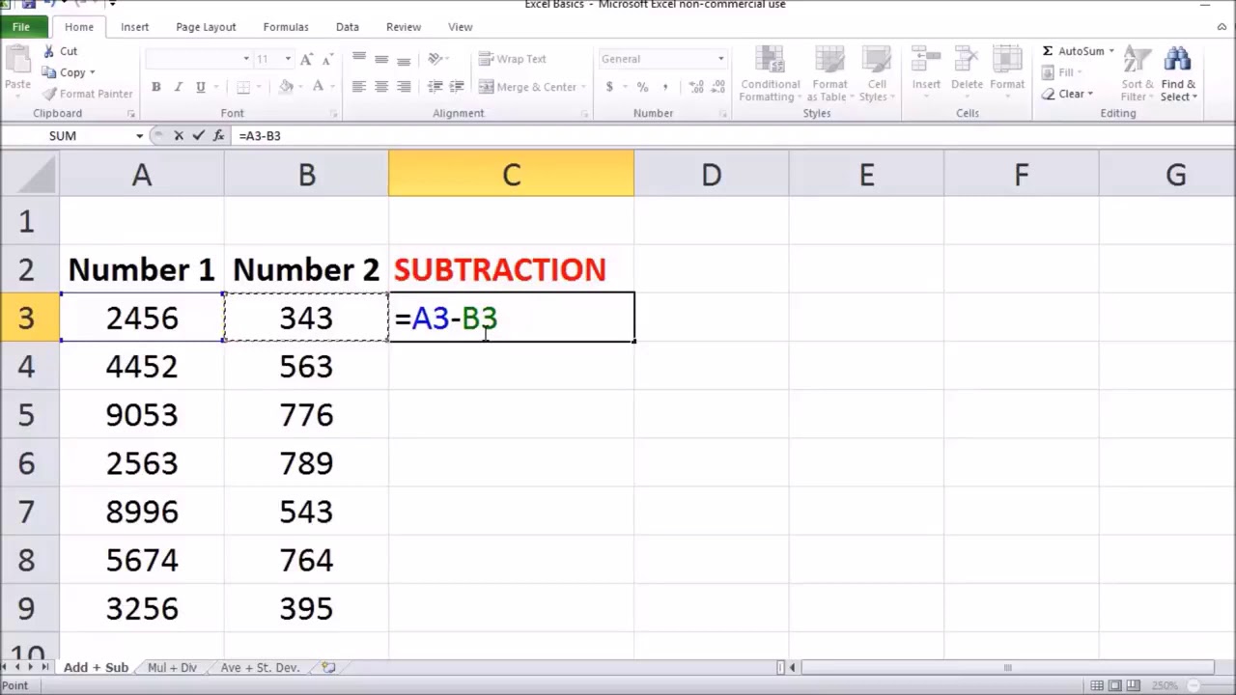The width and height of the screenshot is (1236, 695).
Task: Confirm formula with checkmark icon
Action: [198, 136]
